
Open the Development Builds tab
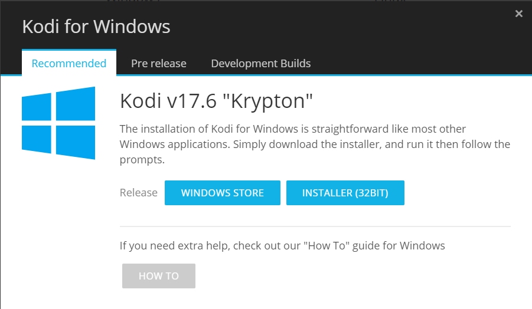coord(260,63)
